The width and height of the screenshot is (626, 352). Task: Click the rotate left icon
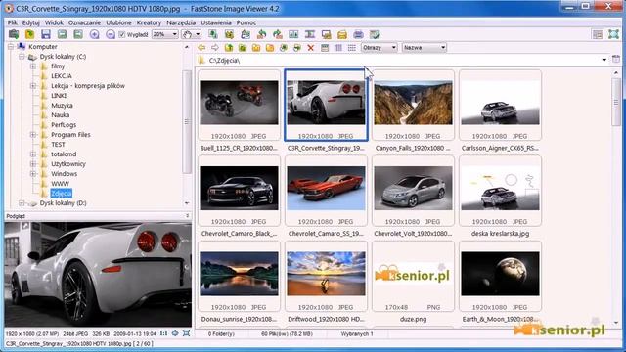[261, 34]
